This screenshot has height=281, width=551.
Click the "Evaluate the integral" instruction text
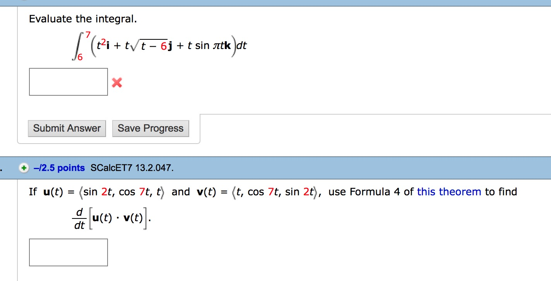[x=83, y=19]
